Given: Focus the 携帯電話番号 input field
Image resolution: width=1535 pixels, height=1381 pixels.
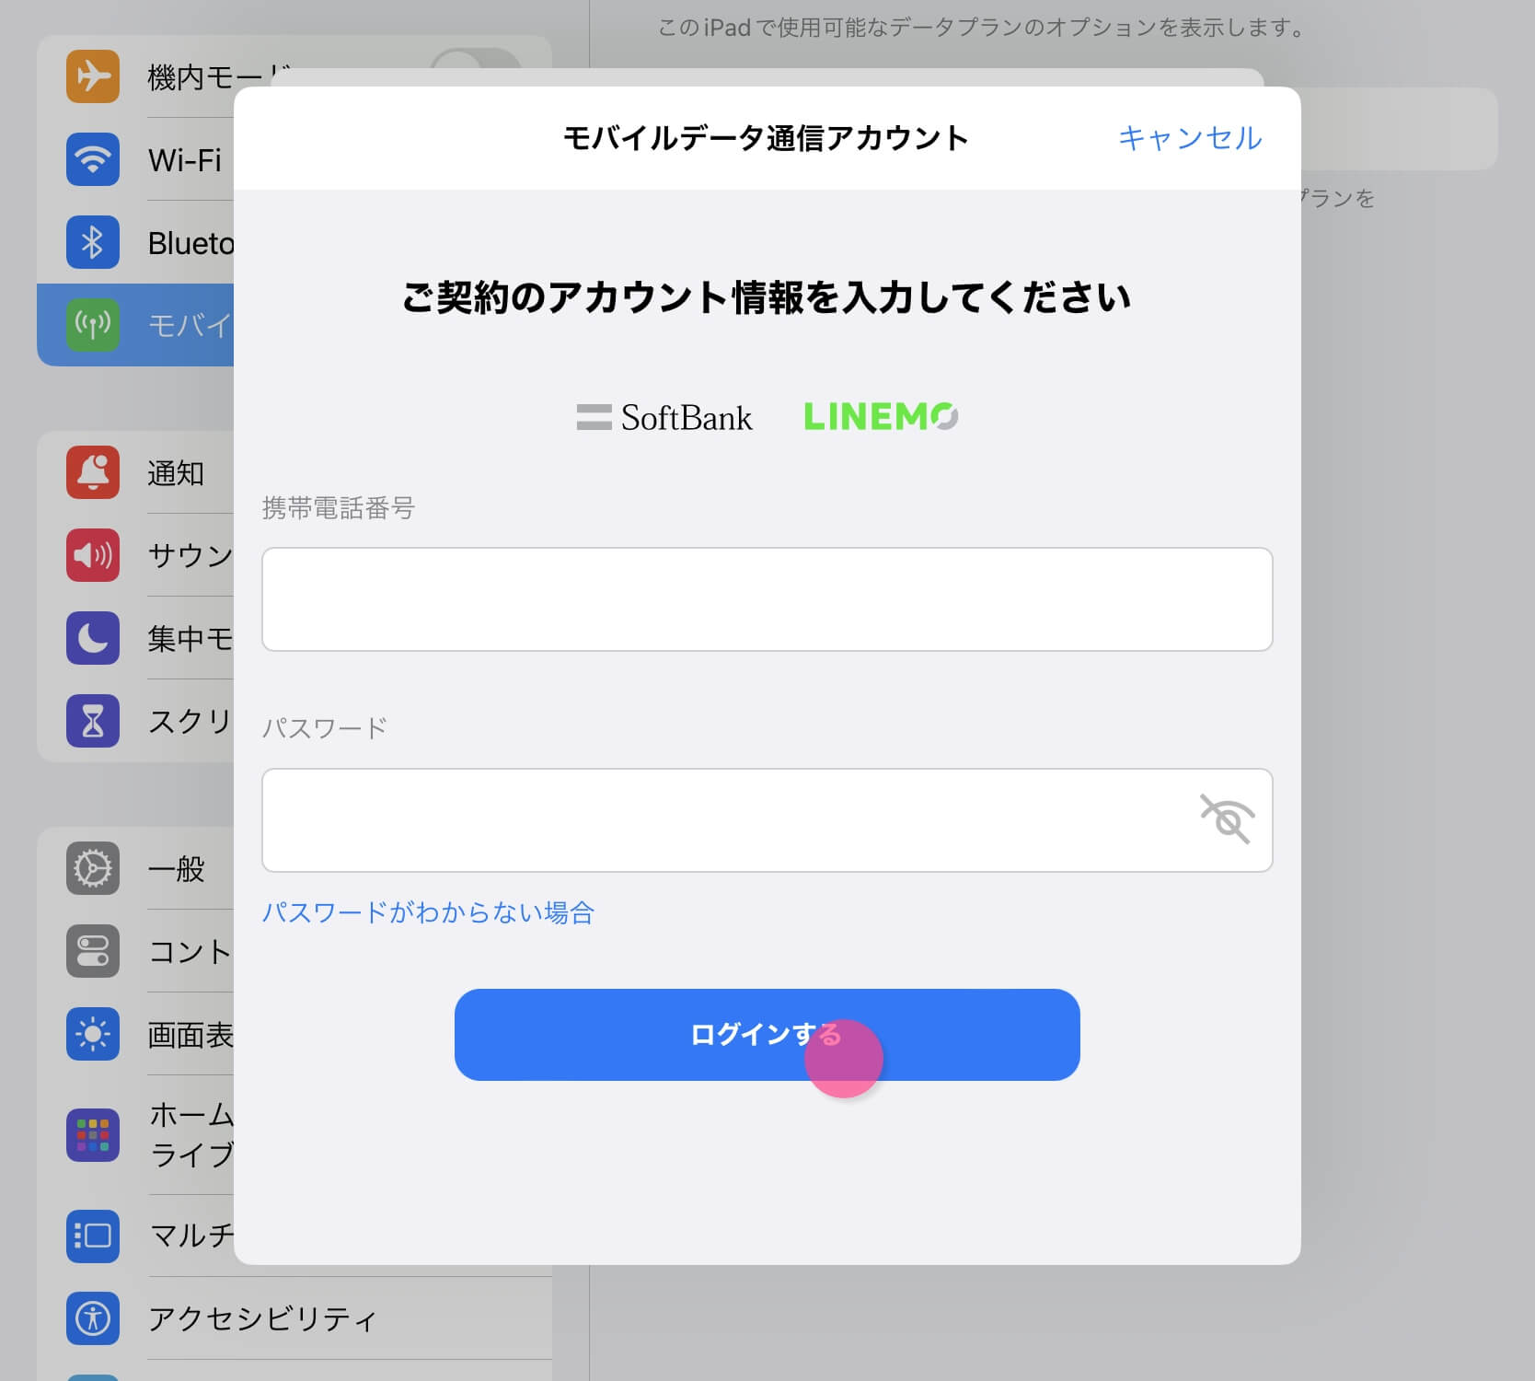Looking at the screenshot, I should pyautogui.click(x=766, y=599).
